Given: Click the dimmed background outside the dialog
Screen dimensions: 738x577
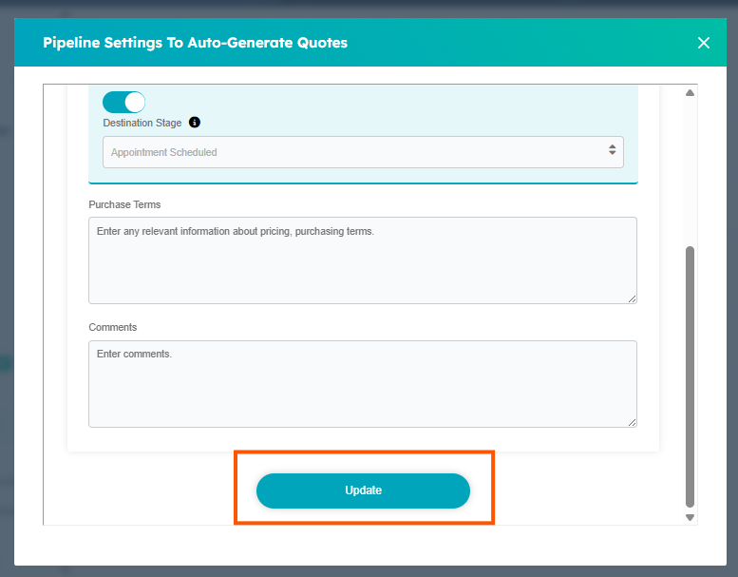Looking at the screenshot, I should pos(6,285).
